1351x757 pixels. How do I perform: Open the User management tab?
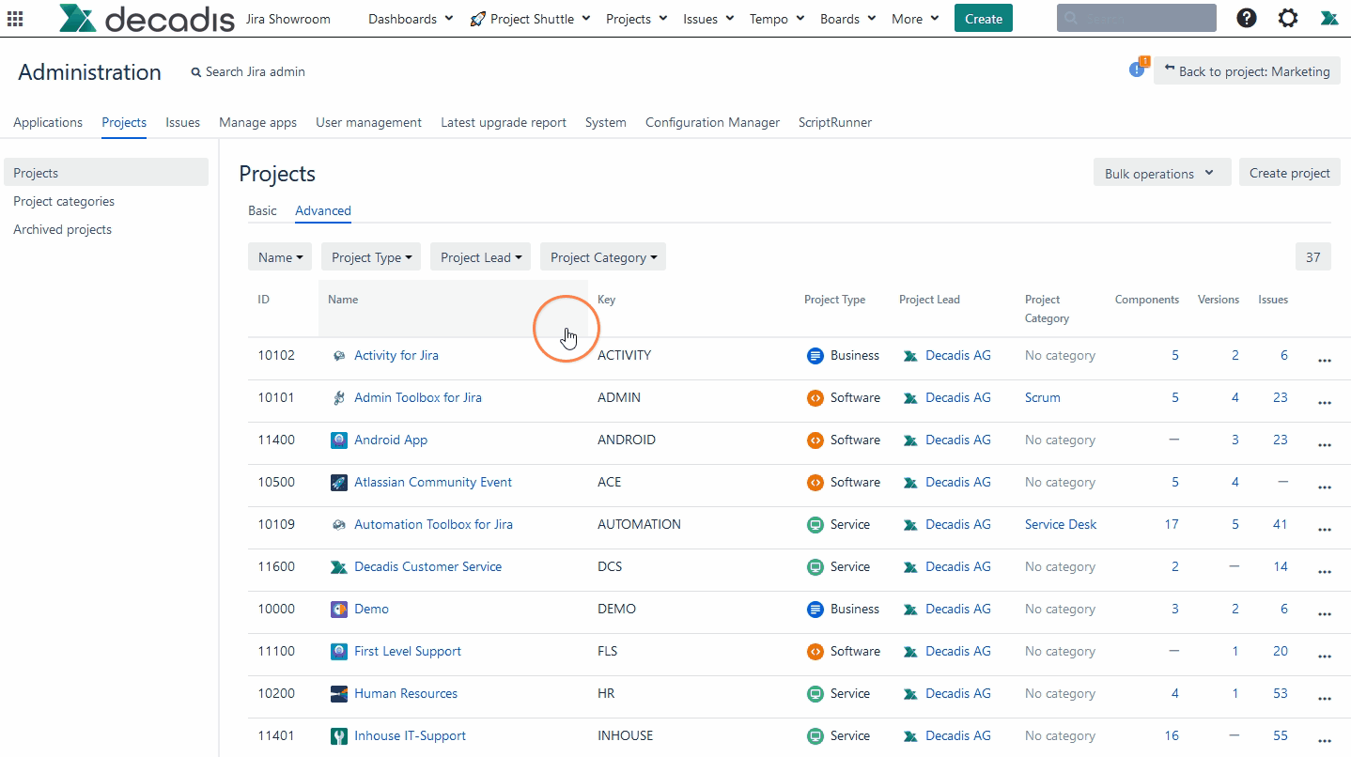click(368, 122)
